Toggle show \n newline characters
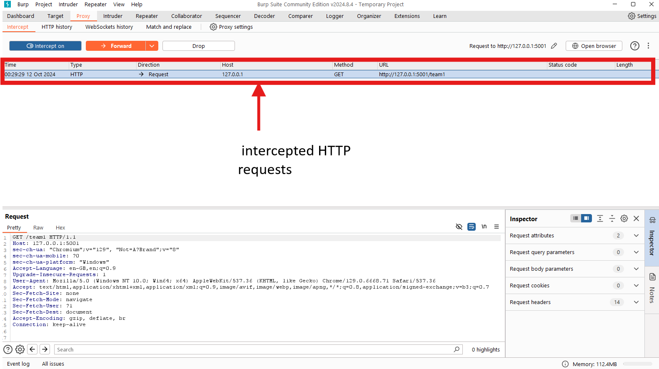This screenshot has height=369, width=659. (484, 227)
